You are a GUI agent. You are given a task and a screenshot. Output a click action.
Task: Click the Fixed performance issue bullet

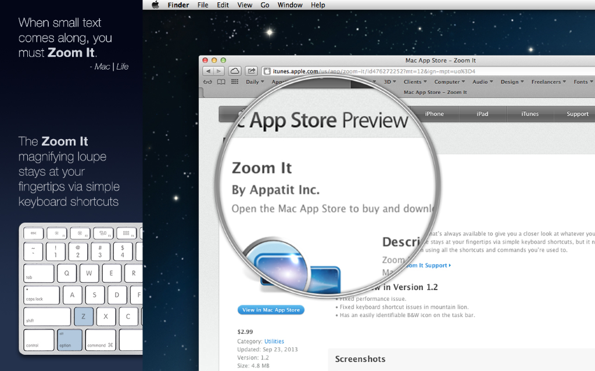[371, 299]
